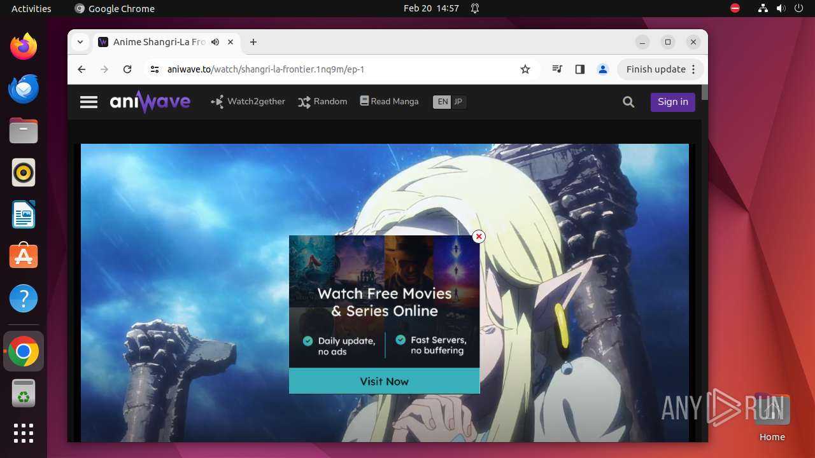815x458 pixels.
Task: Click Chrome icon in the dock
Action: click(x=24, y=351)
